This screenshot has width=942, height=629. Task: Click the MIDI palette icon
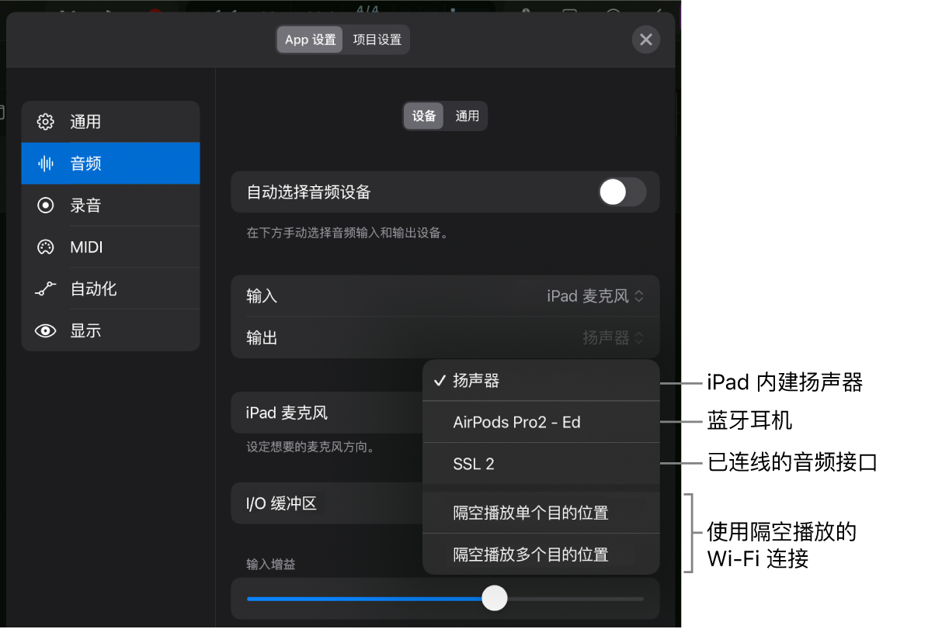pyautogui.click(x=46, y=247)
